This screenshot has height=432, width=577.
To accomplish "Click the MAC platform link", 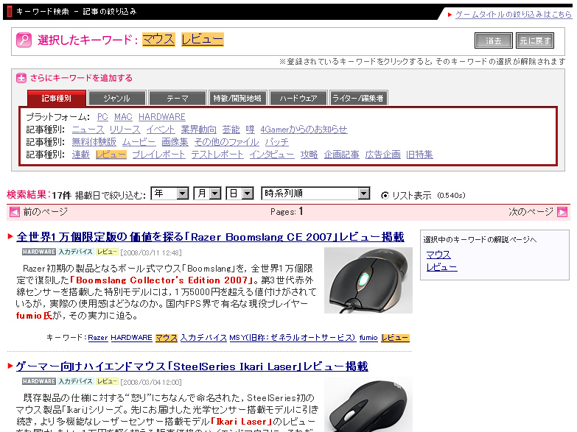I will [123, 117].
